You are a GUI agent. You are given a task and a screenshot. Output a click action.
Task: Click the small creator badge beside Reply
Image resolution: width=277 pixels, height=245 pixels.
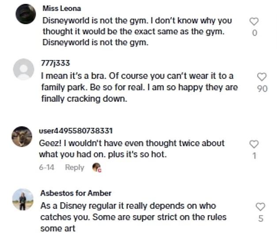(96, 167)
